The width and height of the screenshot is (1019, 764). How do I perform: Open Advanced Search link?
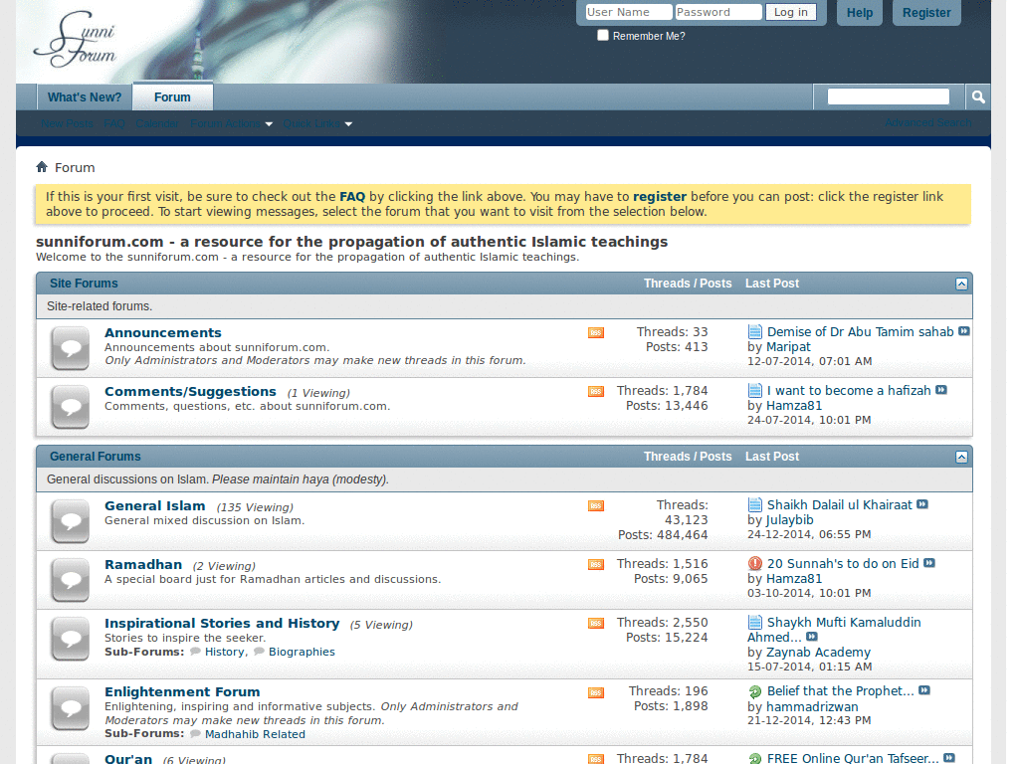tap(928, 122)
